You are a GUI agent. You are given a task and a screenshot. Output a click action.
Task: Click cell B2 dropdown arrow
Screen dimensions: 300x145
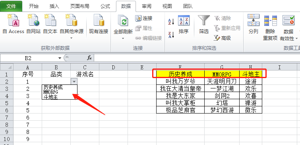74,82
